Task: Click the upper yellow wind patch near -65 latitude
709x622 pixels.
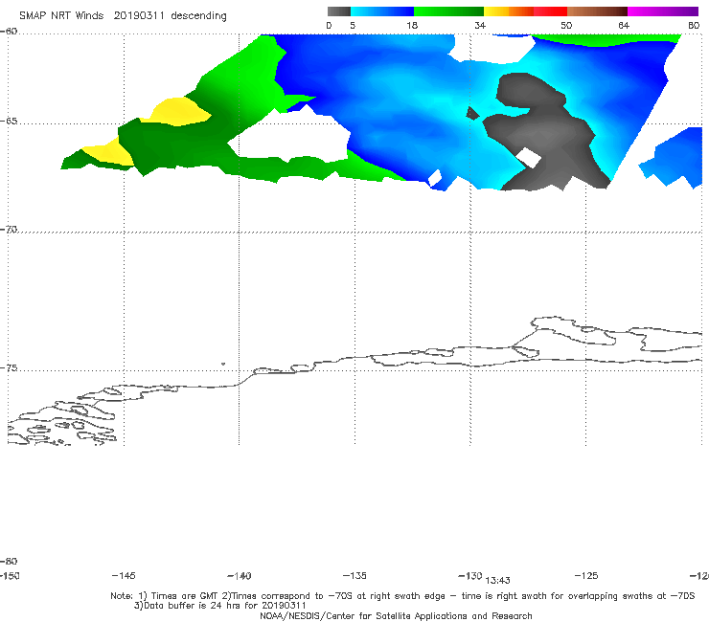Action: [178, 112]
